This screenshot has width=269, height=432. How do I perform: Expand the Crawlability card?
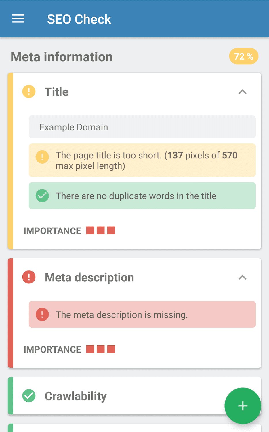point(115,396)
